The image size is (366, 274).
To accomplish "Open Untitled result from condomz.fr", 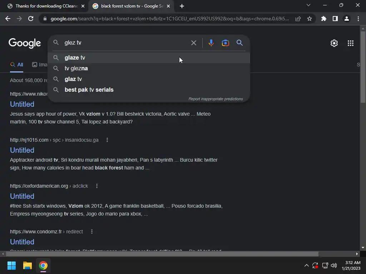I will pos(22,242).
